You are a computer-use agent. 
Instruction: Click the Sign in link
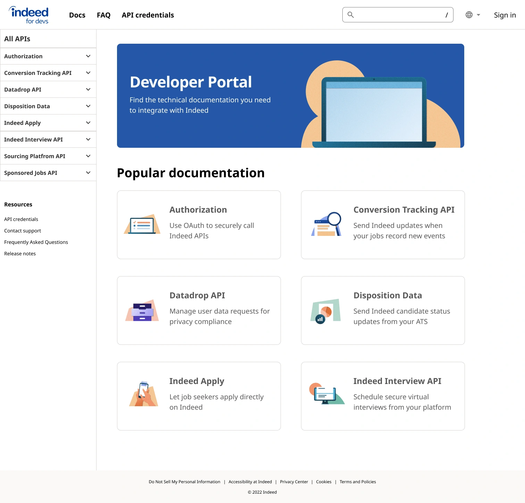pyautogui.click(x=505, y=15)
